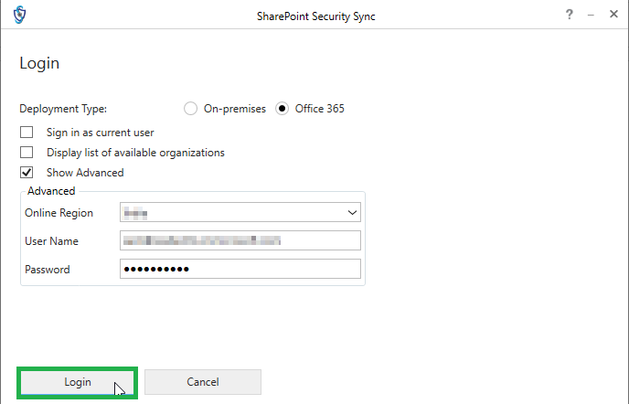Click the SharePoint Security Sync title text
Viewport: 629px width, 404px height.
(x=316, y=16)
